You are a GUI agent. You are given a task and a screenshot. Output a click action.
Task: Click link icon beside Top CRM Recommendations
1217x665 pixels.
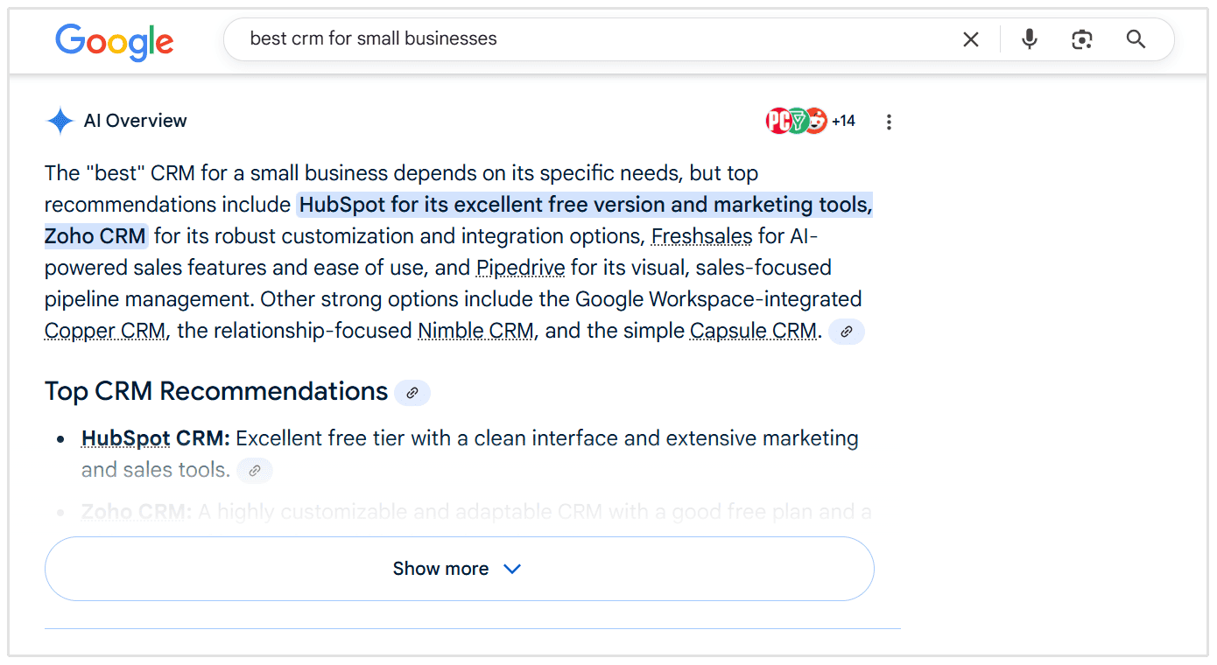tap(412, 393)
